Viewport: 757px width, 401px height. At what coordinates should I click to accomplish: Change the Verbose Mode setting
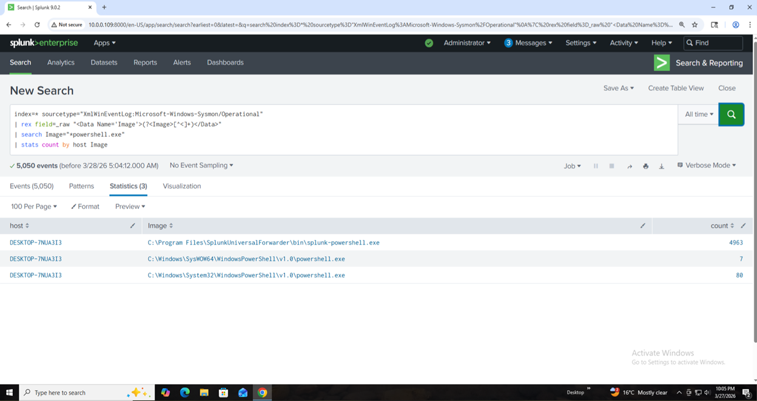[x=705, y=165]
